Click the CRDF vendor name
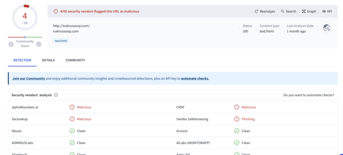The width and height of the screenshot is (343, 155). tap(181, 107)
